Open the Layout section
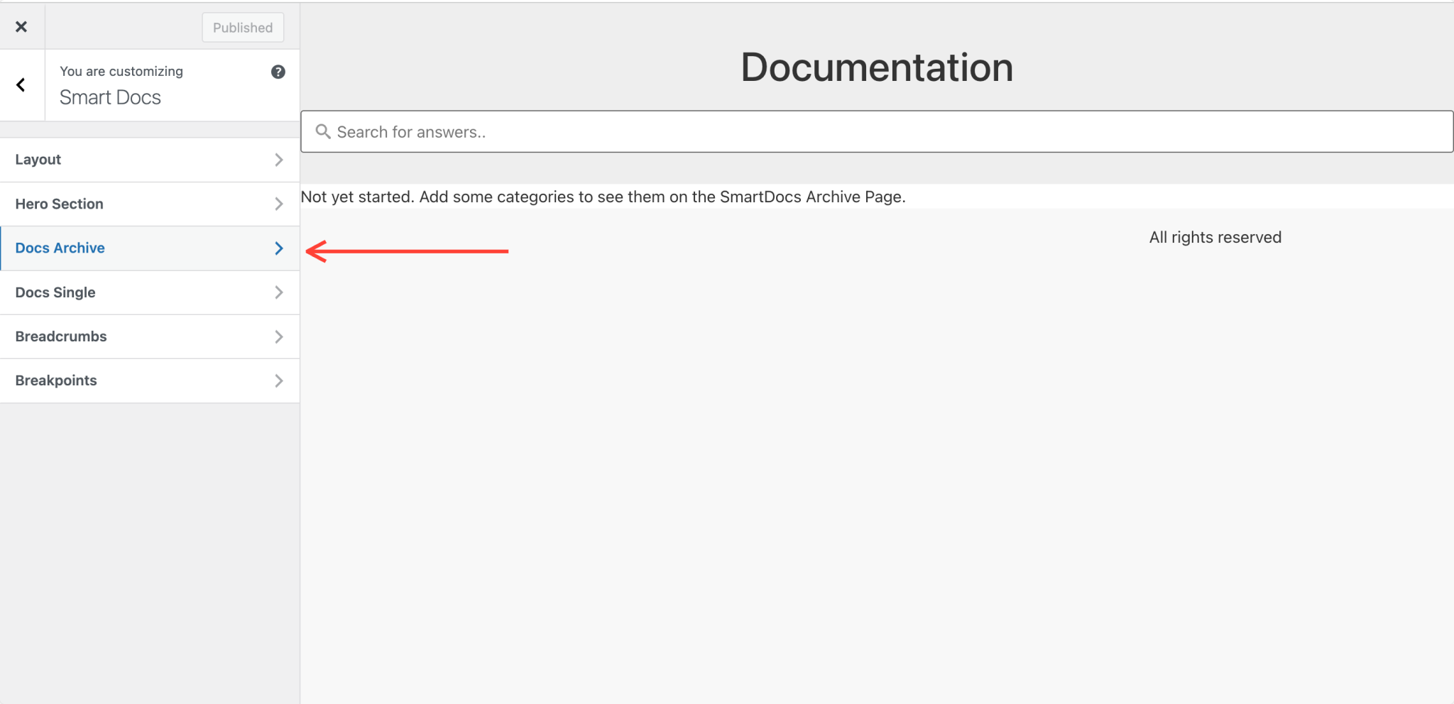Viewport: 1454px width, 704px height. tap(150, 160)
